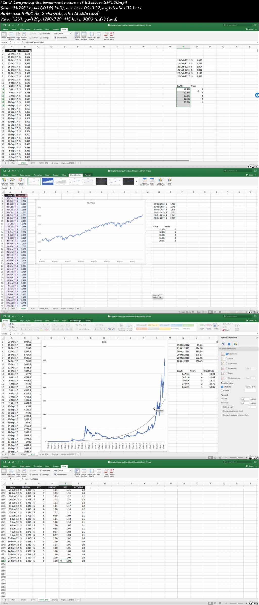Enable Display equation on chart checkbox

[222, 411]
